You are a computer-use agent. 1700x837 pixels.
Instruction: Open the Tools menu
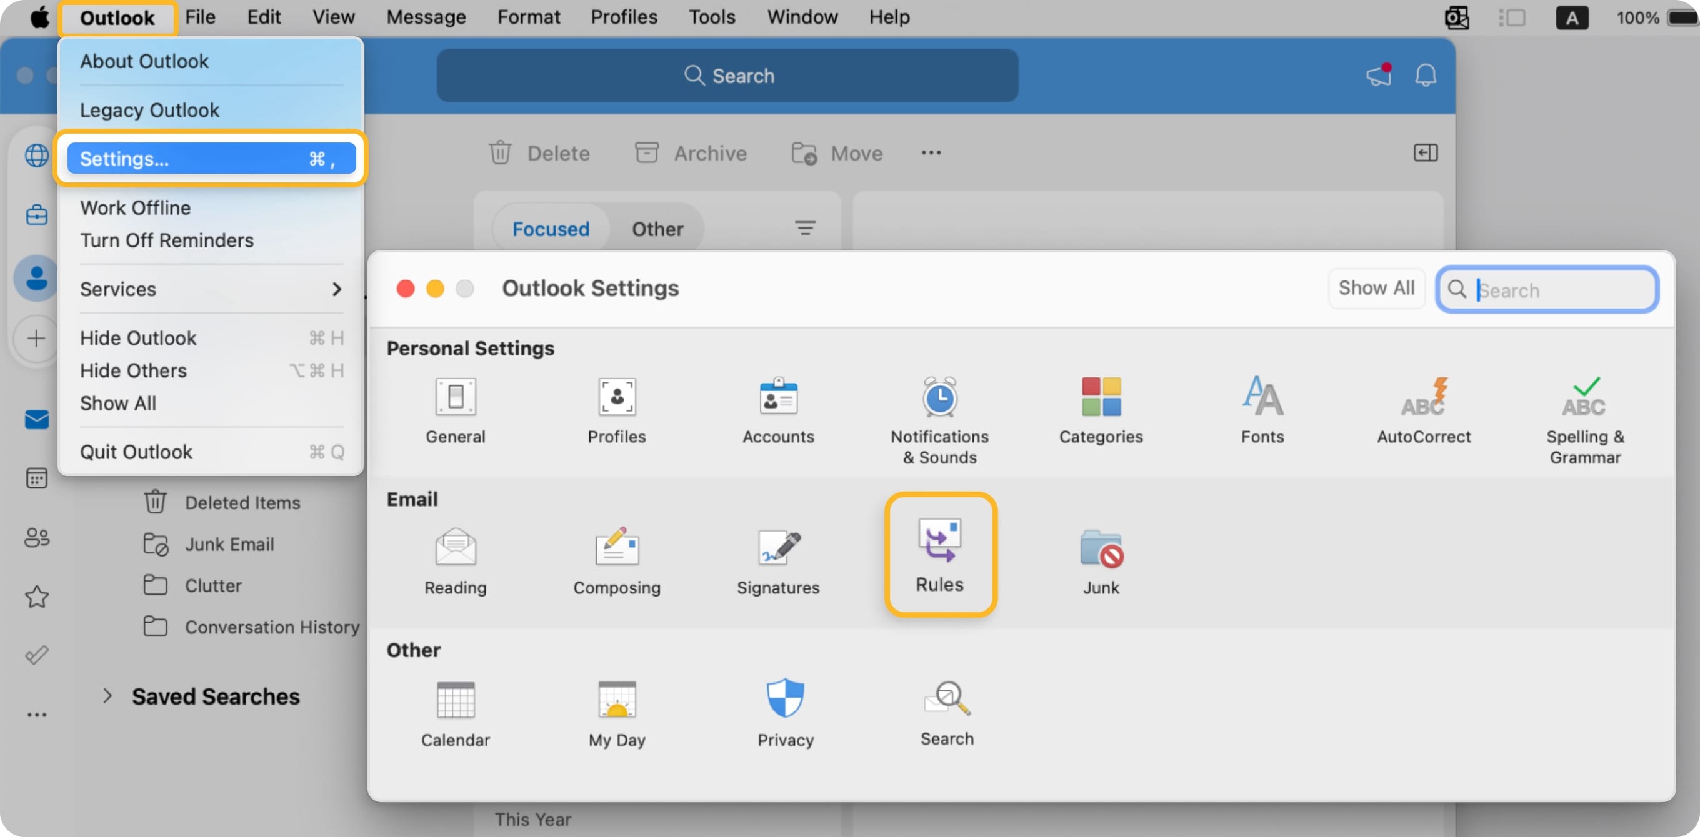(x=712, y=17)
